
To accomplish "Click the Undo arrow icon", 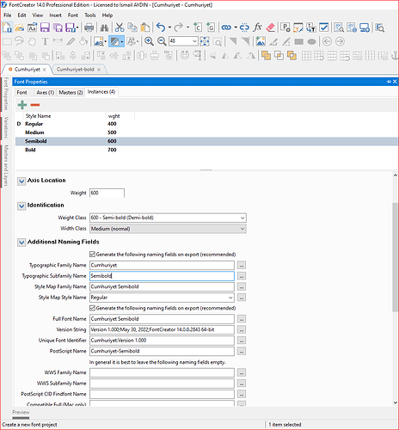I will 161,28.
